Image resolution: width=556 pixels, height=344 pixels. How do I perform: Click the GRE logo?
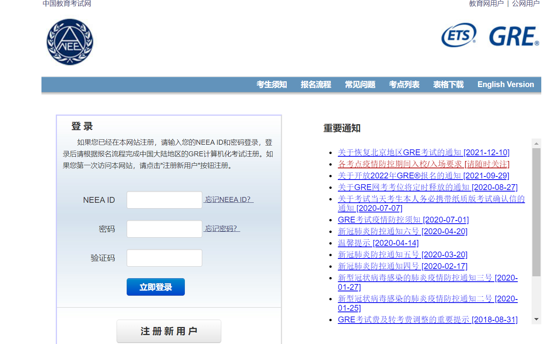click(514, 36)
